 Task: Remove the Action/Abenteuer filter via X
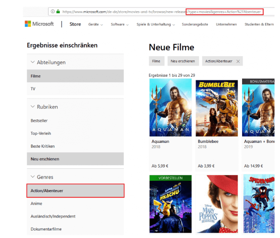click(238, 61)
